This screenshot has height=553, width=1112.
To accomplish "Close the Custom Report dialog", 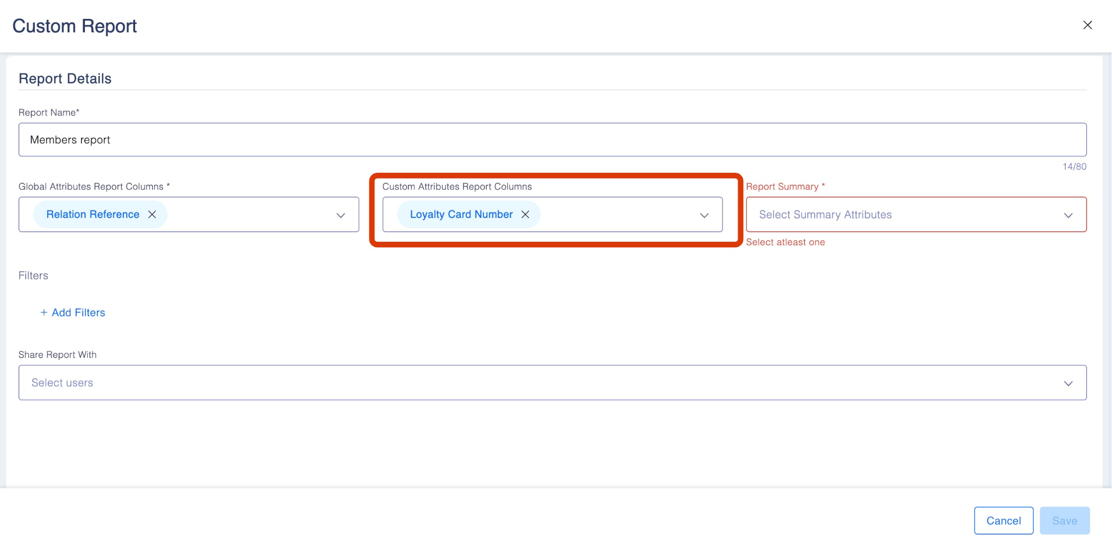I will tap(1087, 25).
